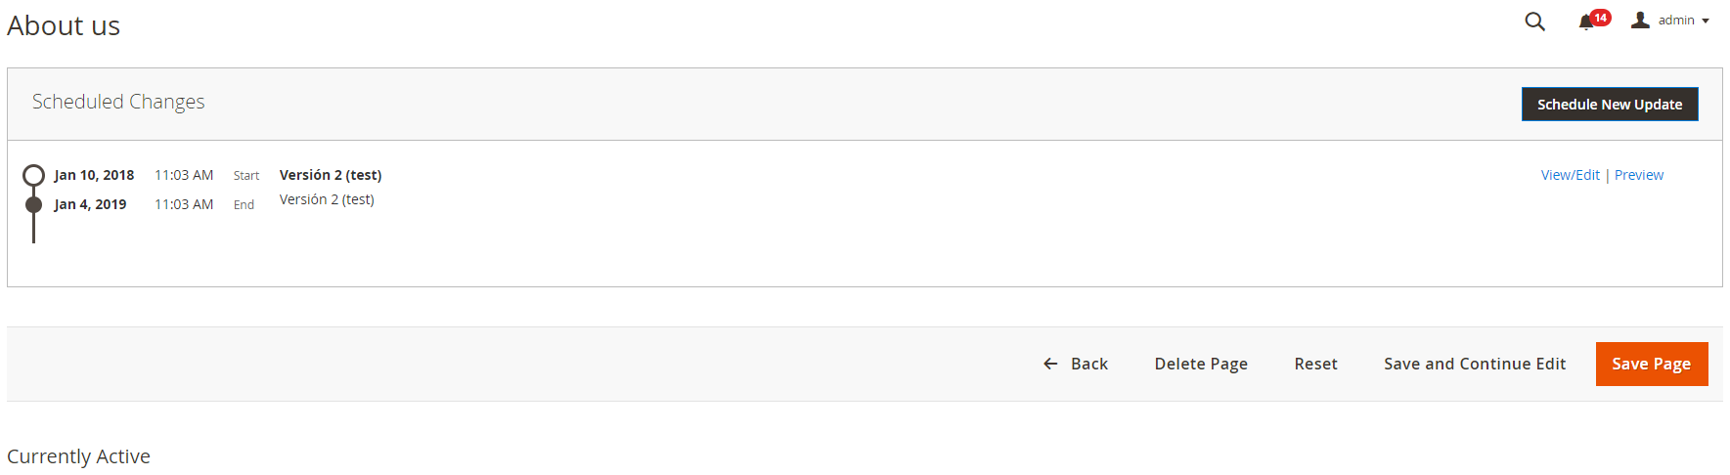Image resolution: width=1730 pixels, height=475 pixels.
Task: Click Jan 4, 2019 end date
Action: [90, 204]
